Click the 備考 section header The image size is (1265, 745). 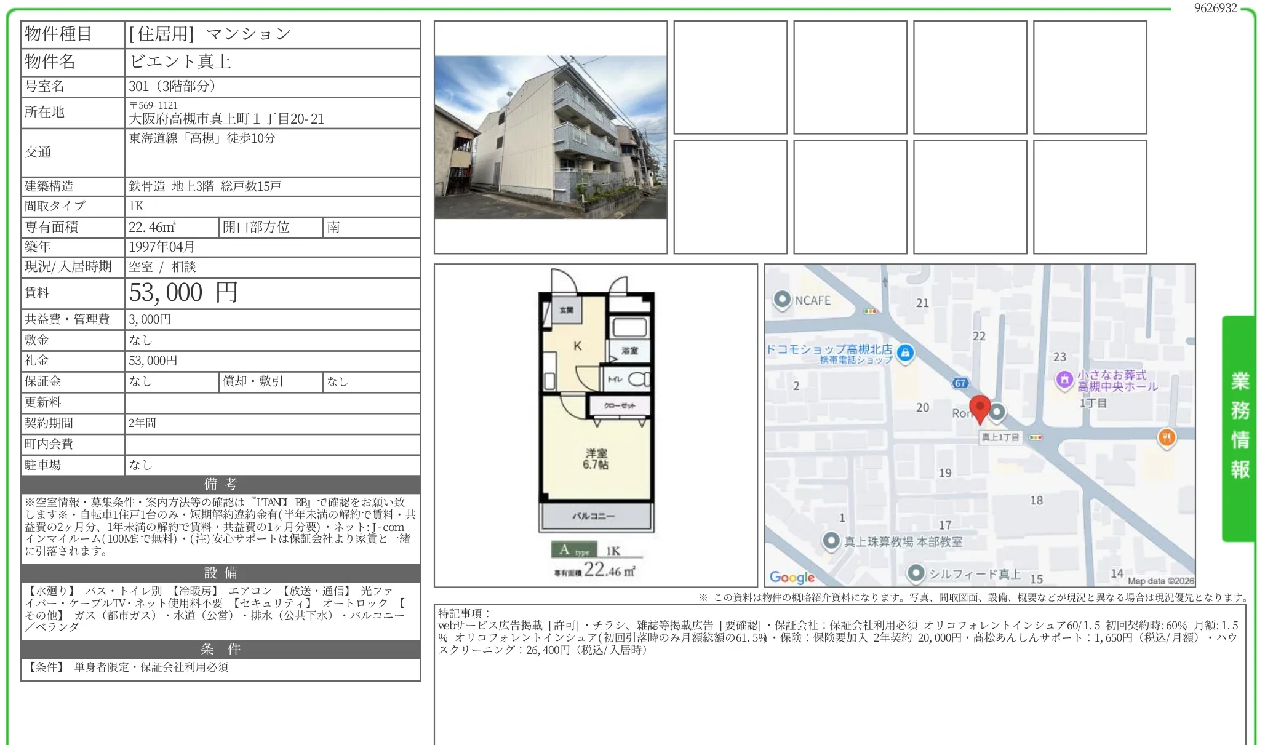(x=221, y=484)
